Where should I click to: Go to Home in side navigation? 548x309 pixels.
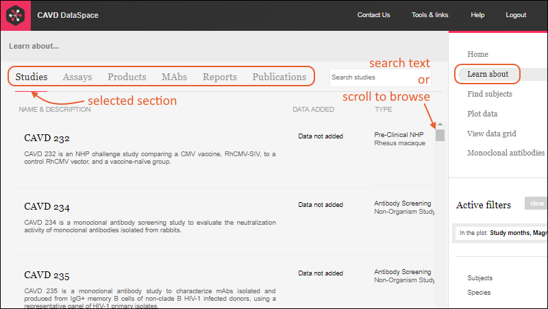pos(477,54)
